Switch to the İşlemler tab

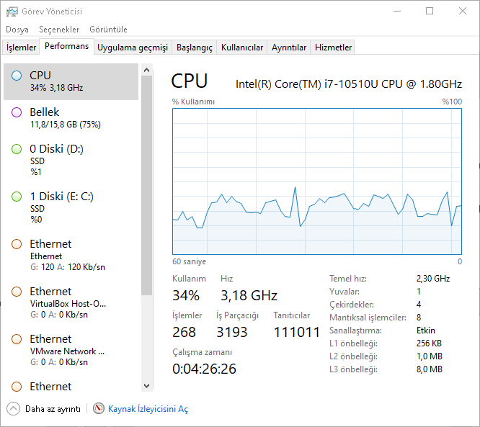21,48
